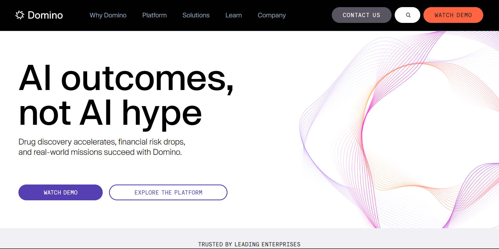Open the search magnifier icon
The width and height of the screenshot is (499, 249).
[408, 15]
